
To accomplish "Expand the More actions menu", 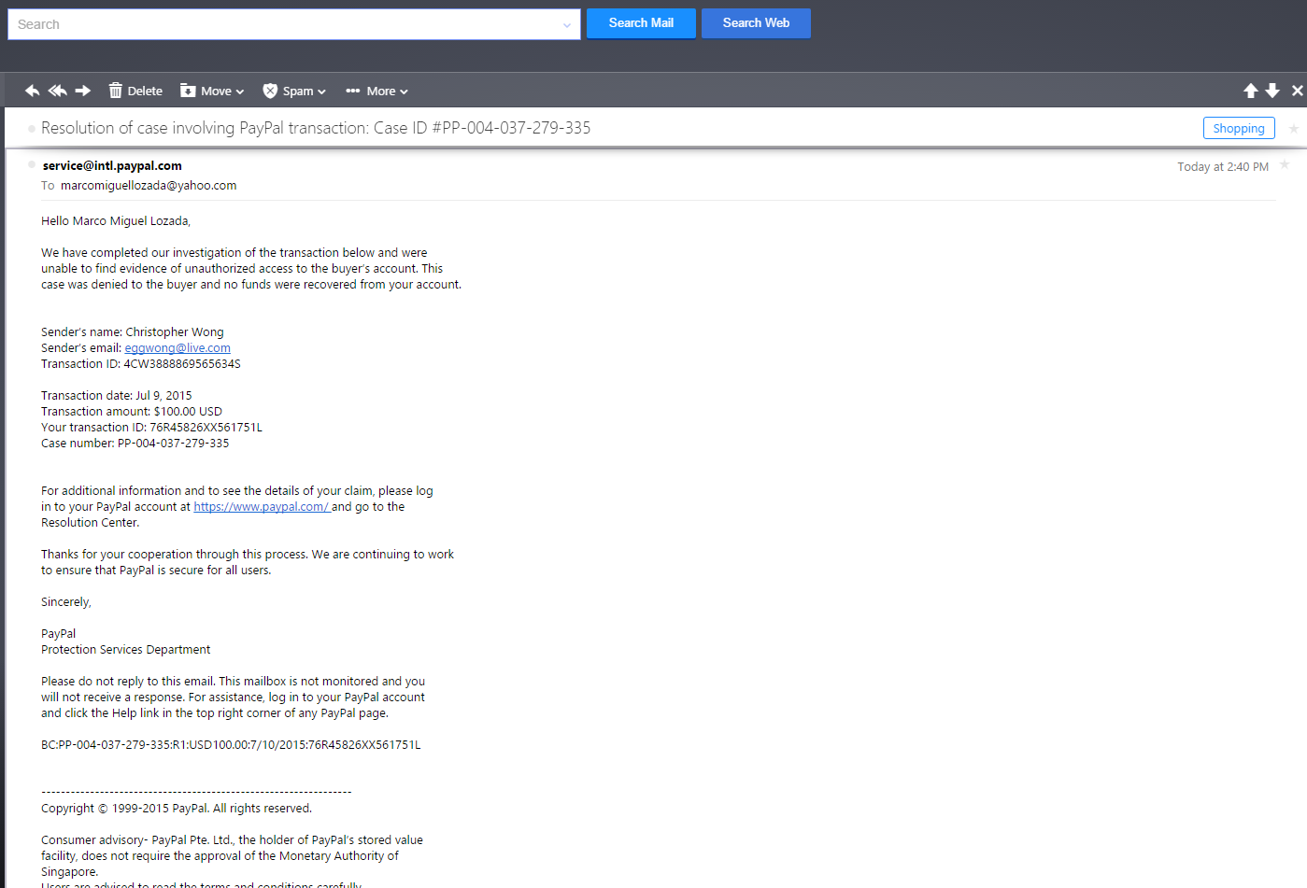I will 376,91.
